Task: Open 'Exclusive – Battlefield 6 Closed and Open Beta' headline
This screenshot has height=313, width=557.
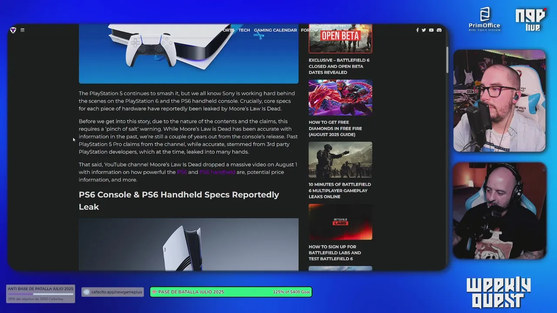Action: coord(339,66)
